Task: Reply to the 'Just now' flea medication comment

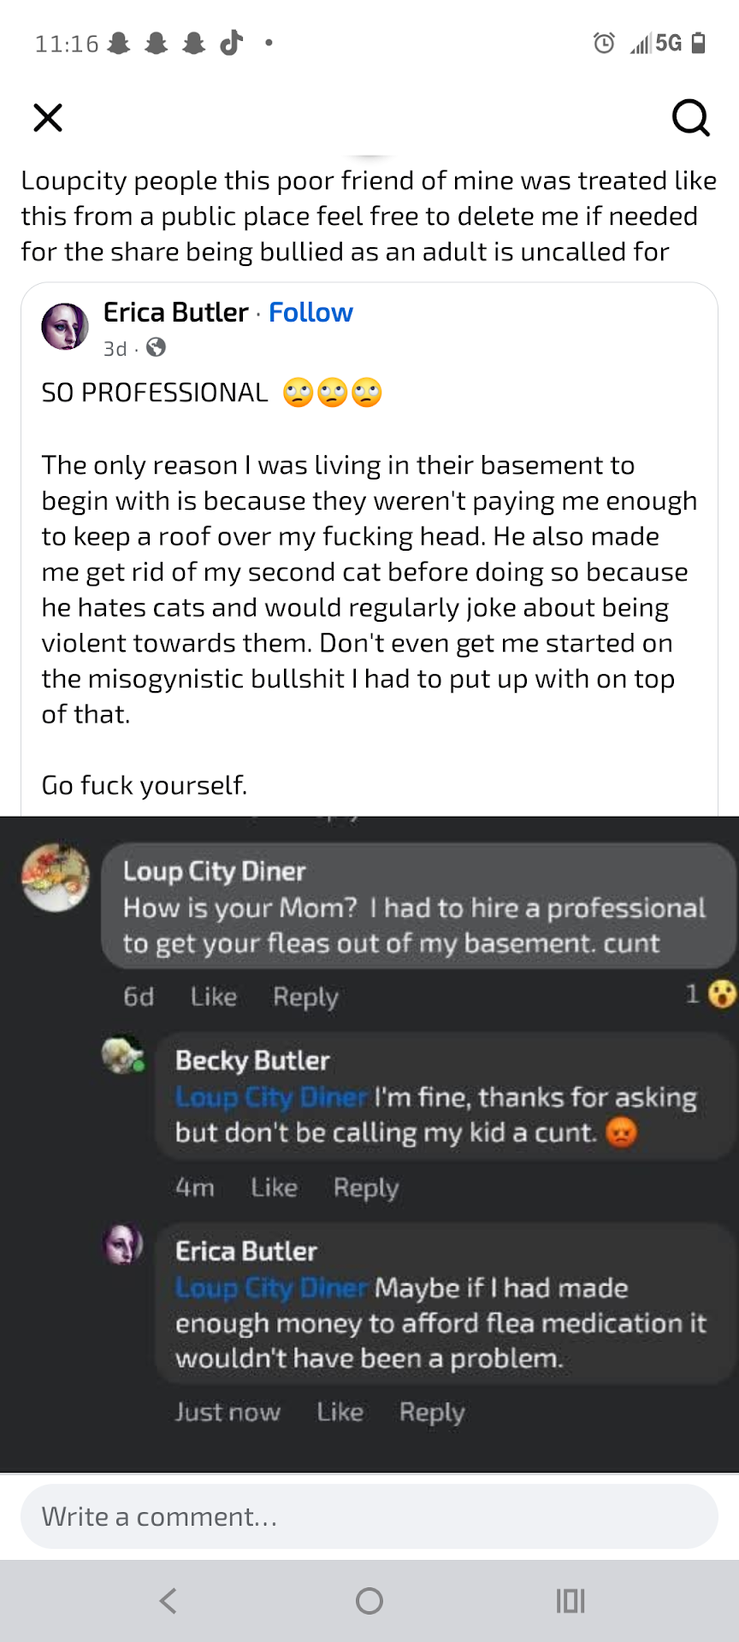Action: [432, 1412]
